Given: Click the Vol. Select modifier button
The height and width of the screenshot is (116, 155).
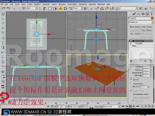Looking at the screenshot, I should point(135,34).
